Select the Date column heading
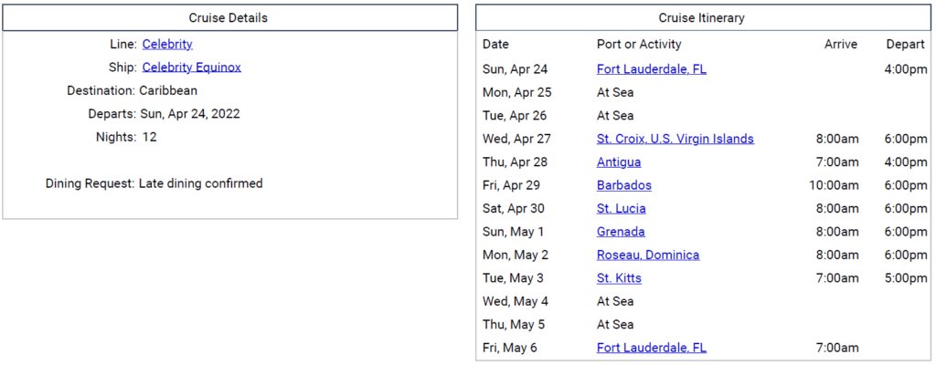The height and width of the screenshot is (365, 936). tap(495, 44)
